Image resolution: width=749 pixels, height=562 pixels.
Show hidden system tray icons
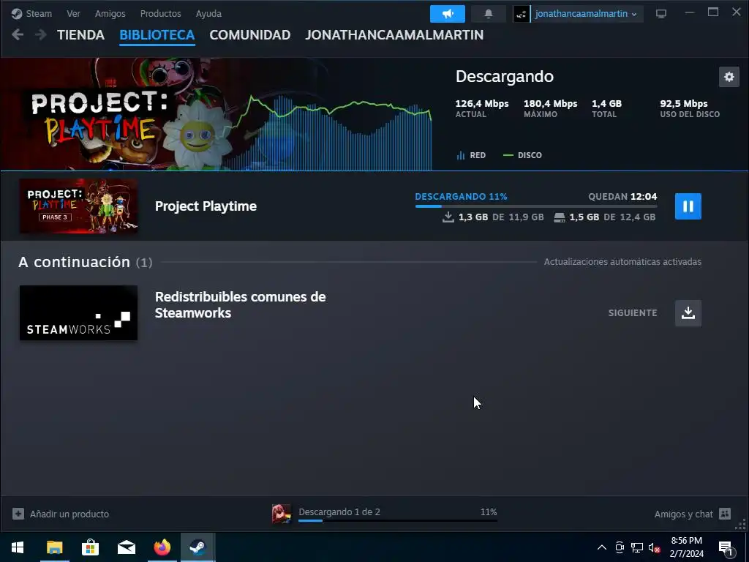[602, 547]
